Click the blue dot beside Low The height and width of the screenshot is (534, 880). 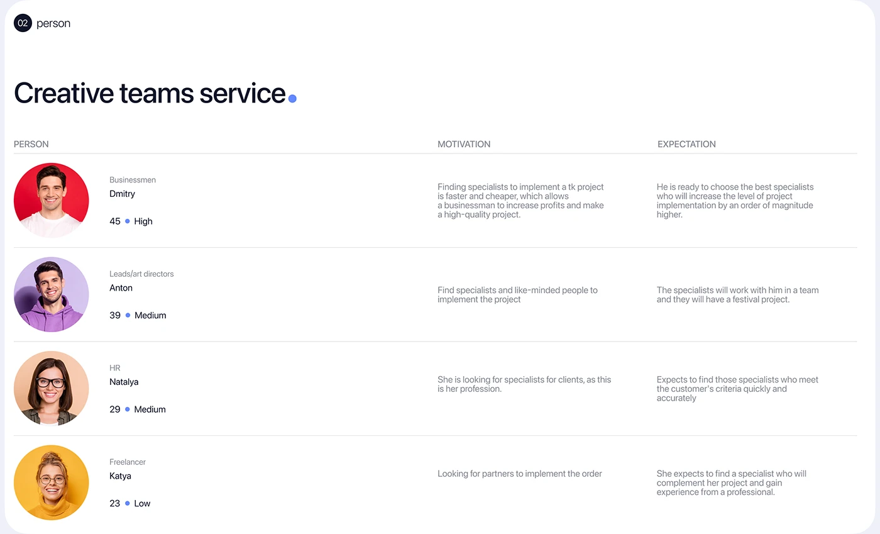[x=128, y=503]
